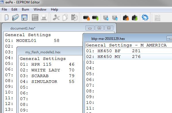The width and height of the screenshot is (172, 113).
Task: Click the Cut scissors icon
Action: pos(56,17)
